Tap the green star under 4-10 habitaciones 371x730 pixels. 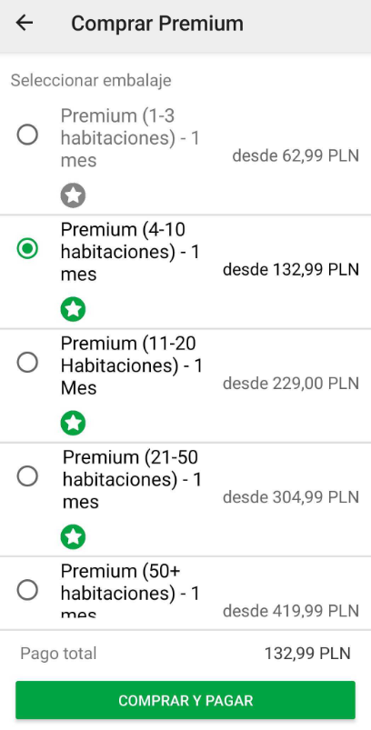point(73,310)
